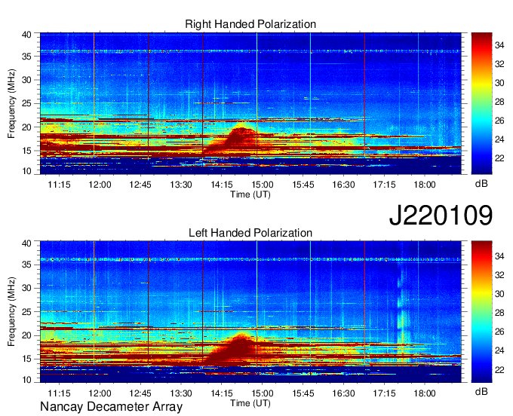Click the 15:00 time tick label on the lower plot
Screen dimensions: 513x416
[262, 393]
